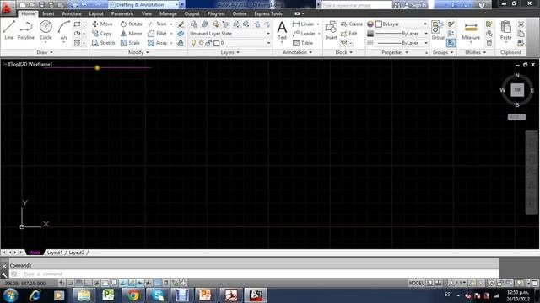Screen dimensions: 540x303
Task: Toggle Polar Tracking in status bar
Action: click(96, 283)
